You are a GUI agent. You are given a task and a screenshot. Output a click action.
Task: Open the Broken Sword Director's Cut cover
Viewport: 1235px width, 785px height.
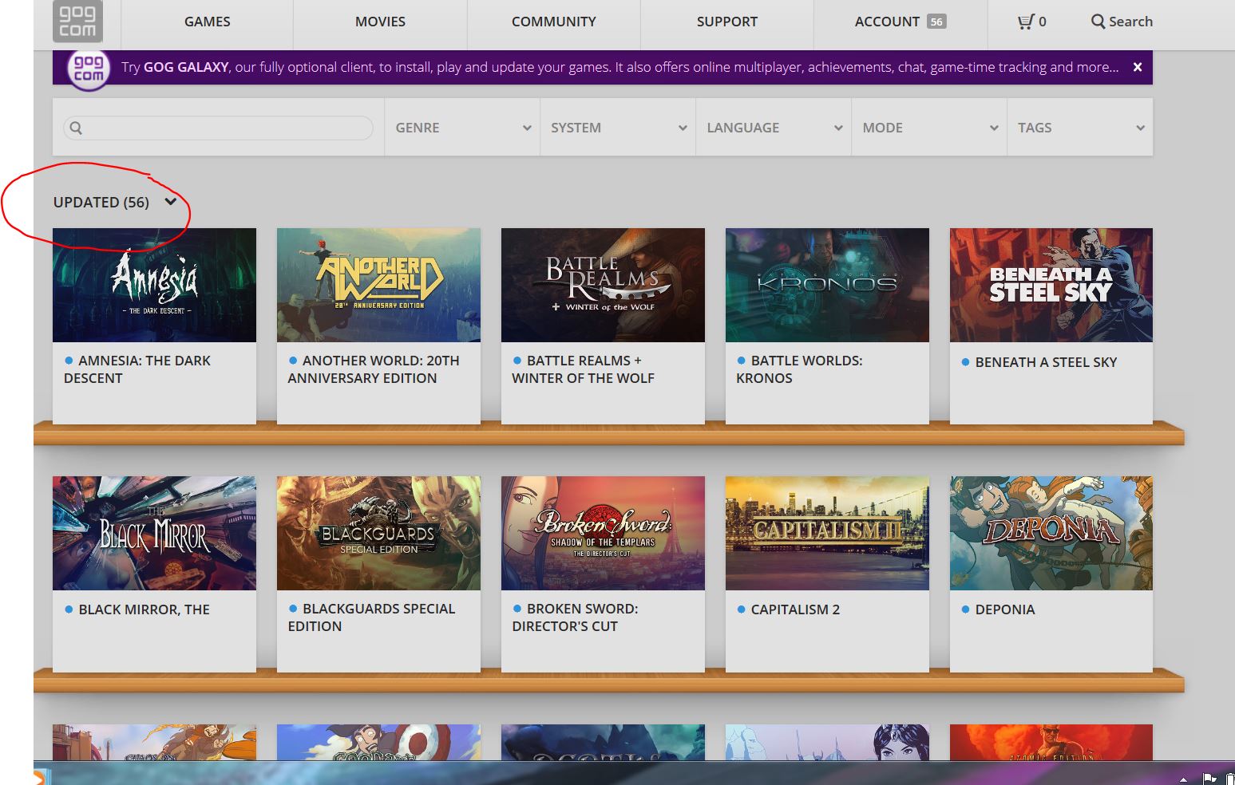coord(603,533)
